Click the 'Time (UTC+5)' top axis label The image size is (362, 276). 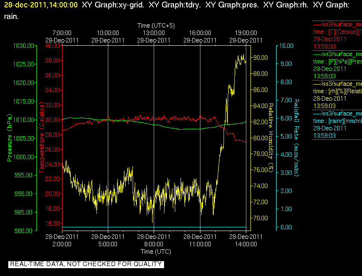156,25
